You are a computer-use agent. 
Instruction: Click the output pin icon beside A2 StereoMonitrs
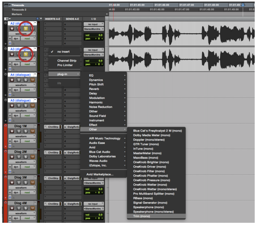pyautogui.click(x=103, y=29)
